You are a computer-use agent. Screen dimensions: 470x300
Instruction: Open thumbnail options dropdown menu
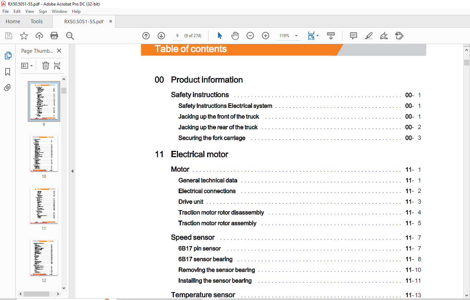click(x=27, y=66)
